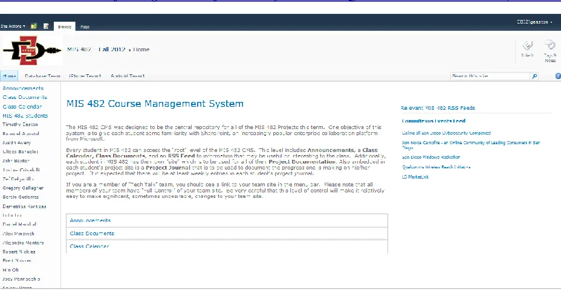The width and height of the screenshot is (561, 292).
Task: Open Sergio Gutierrez's student site
Action: [x=21, y=197]
